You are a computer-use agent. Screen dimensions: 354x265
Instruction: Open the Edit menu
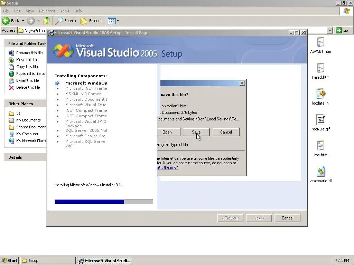[x=17, y=11]
